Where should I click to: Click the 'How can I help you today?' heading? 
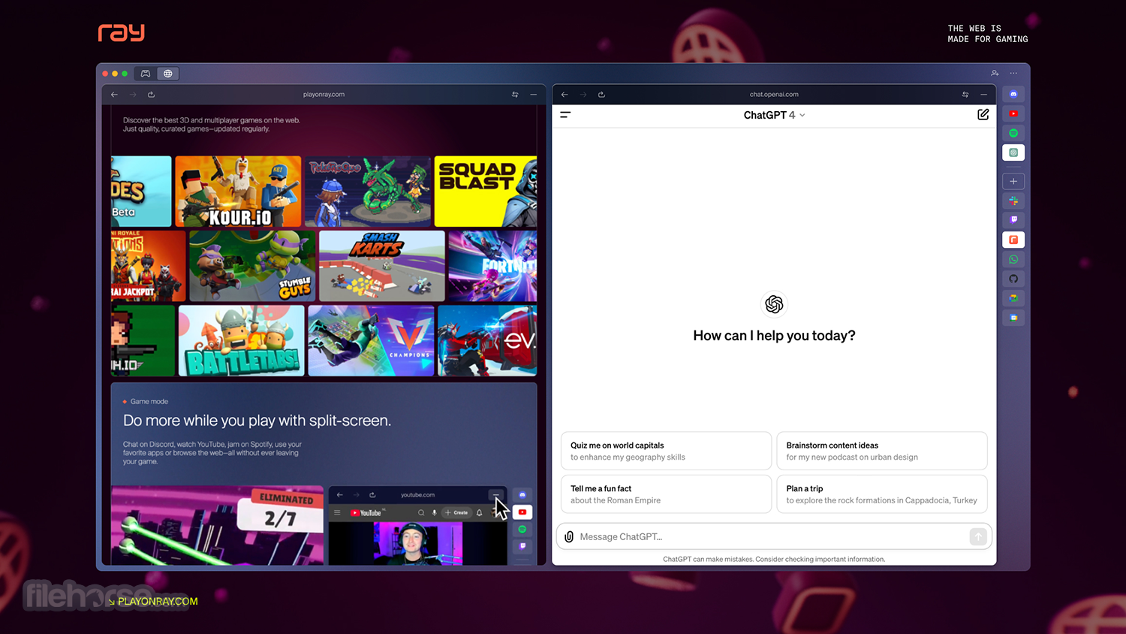(x=774, y=336)
